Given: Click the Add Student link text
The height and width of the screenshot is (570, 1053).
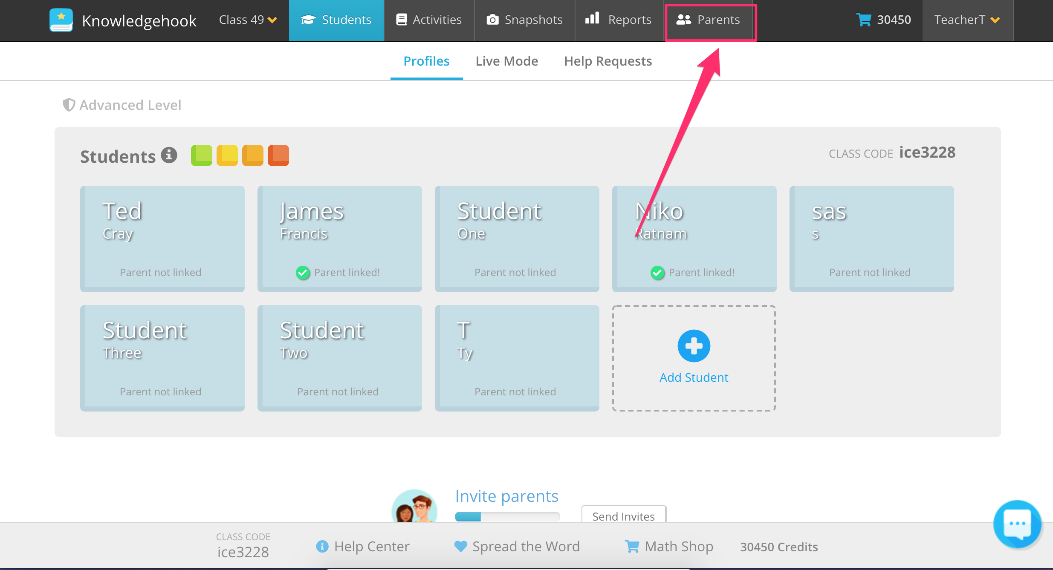Looking at the screenshot, I should pyautogui.click(x=694, y=377).
